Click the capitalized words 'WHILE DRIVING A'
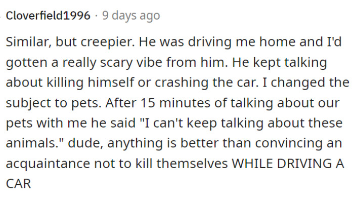This screenshot has height=204, width=354. click(288, 164)
